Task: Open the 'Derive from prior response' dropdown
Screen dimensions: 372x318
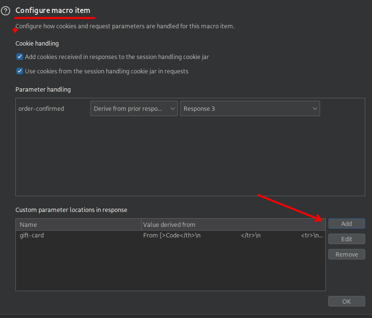Action: (x=134, y=108)
